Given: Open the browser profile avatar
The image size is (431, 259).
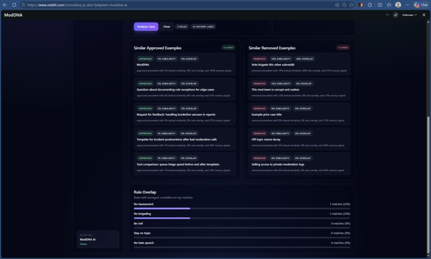Looking at the screenshot, I should tap(398, 5).
